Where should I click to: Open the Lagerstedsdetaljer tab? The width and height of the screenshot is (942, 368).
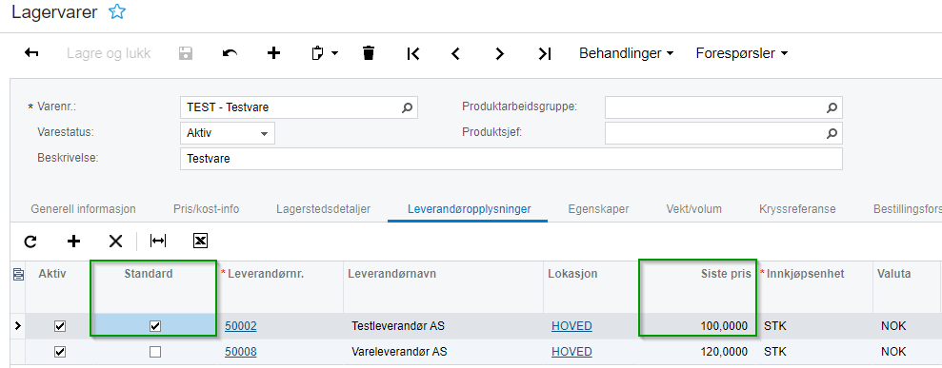tap(323, 209)
